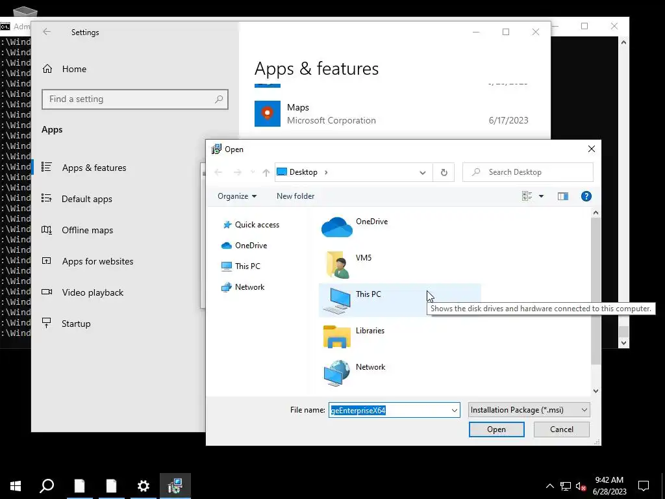Maximize the Settings window
This screenshot has width=665, height=499.
pyautogui.click(x=505, y=32)
